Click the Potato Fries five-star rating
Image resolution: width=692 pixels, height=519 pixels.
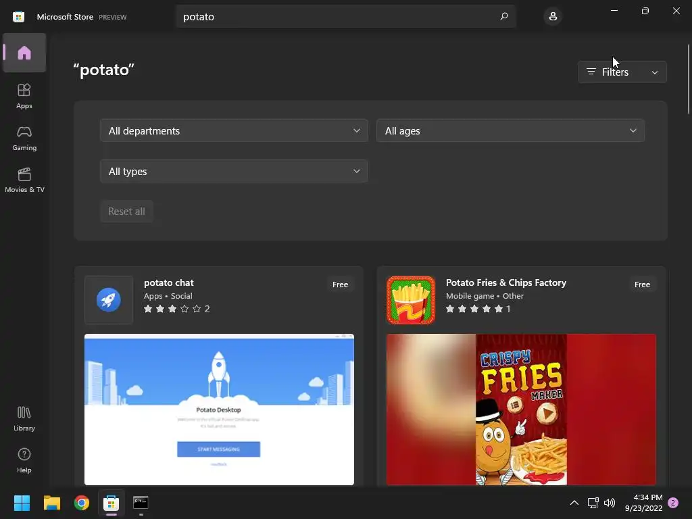[x=478, y=309]
